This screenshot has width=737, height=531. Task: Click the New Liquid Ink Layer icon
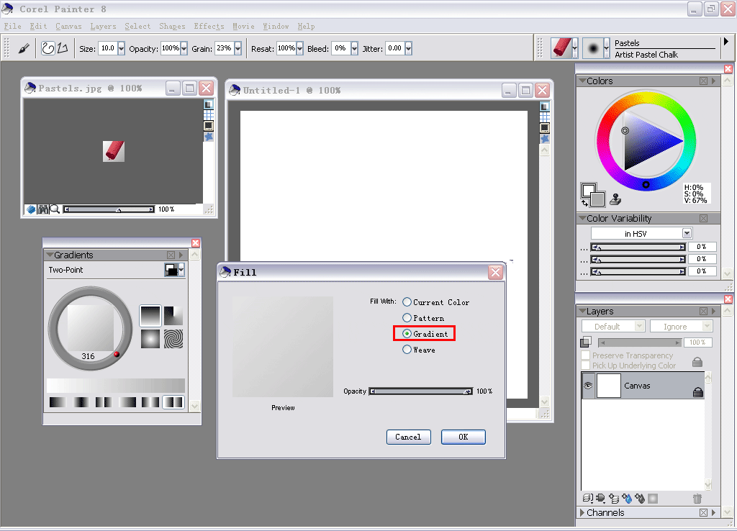[640, 498]
